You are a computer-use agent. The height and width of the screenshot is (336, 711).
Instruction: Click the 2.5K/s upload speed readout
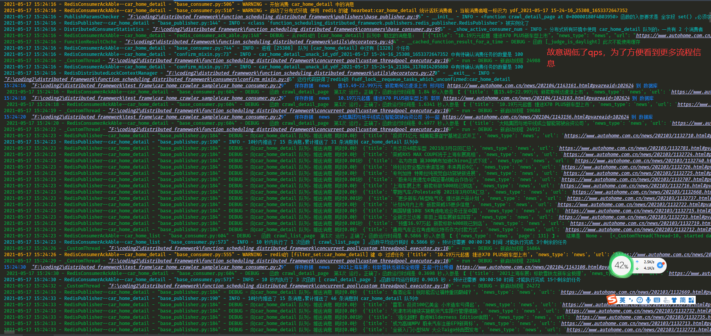click(x=649, y=262)
